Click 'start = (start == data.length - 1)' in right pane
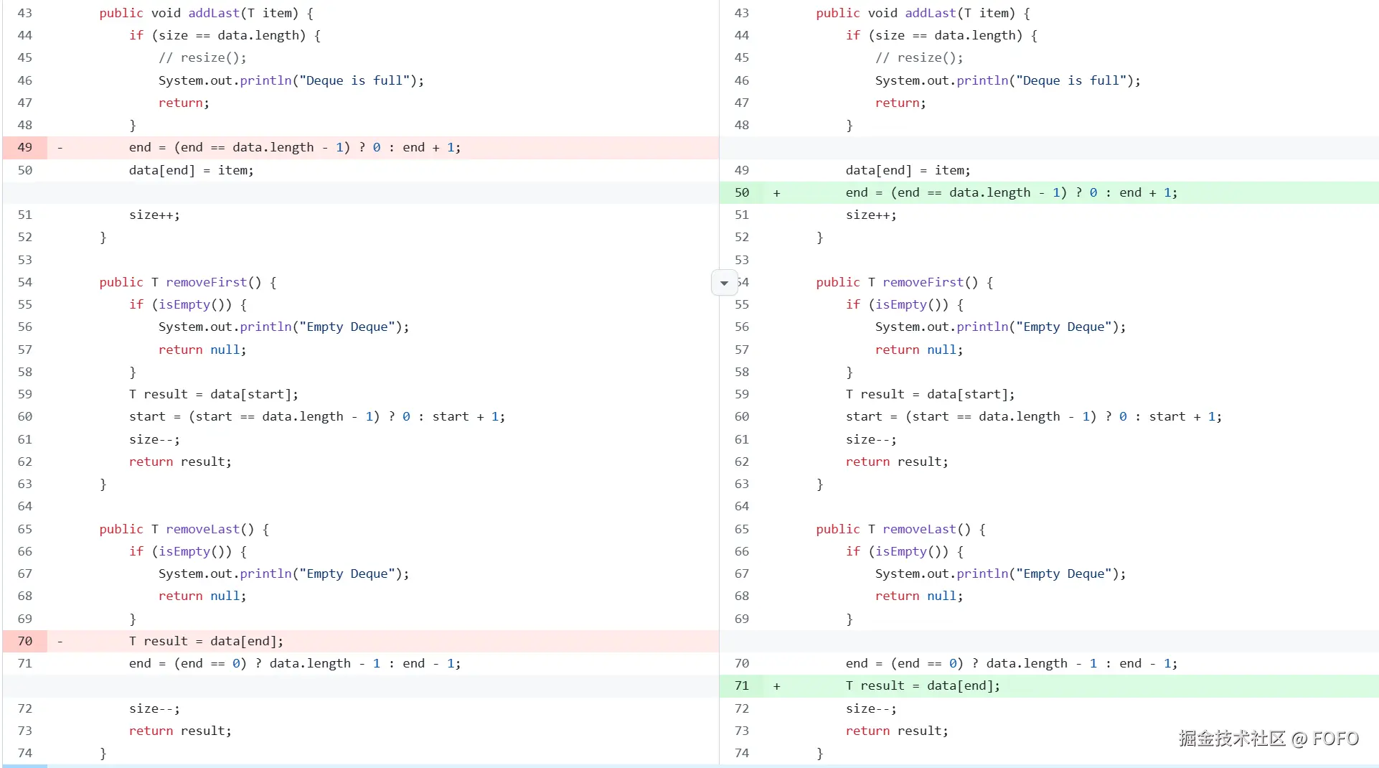The width and height of the screenshot is (1379, 768). [x=971, y=417]
